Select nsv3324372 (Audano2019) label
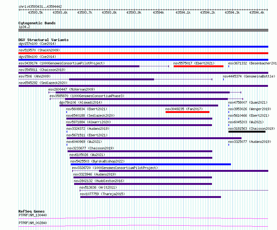The image size is (277, 230). tap(88, 129)
